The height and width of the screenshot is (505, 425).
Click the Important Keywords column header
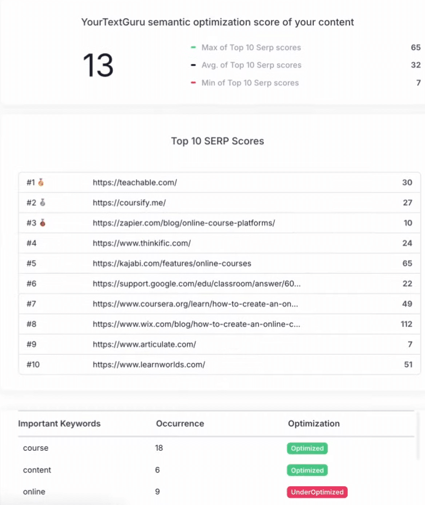pos(59,424)
